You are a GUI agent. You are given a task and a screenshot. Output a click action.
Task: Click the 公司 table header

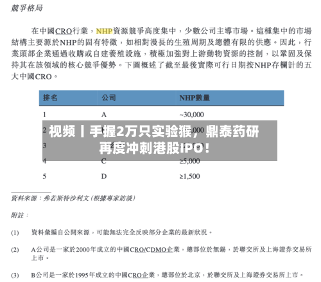[108, 98]
